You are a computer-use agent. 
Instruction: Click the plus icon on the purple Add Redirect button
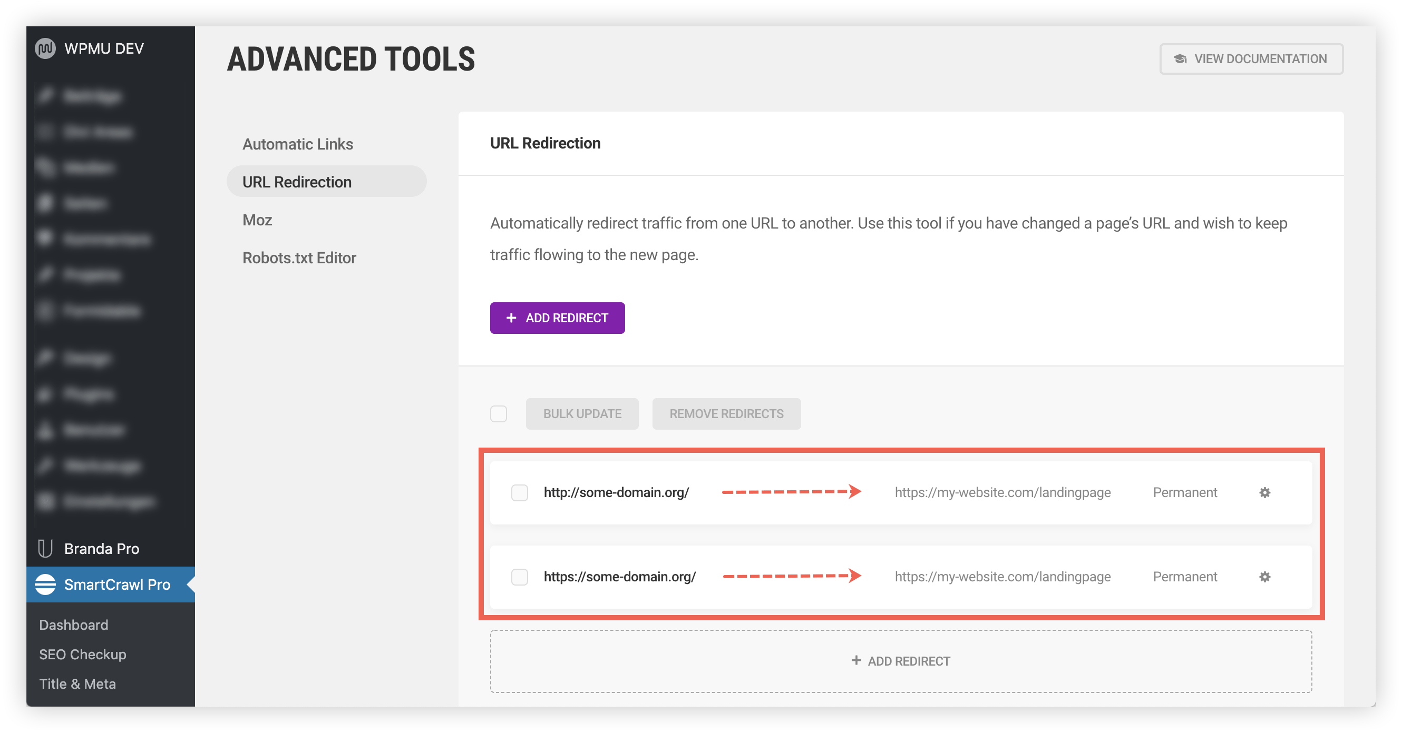(x=511, y=318)
